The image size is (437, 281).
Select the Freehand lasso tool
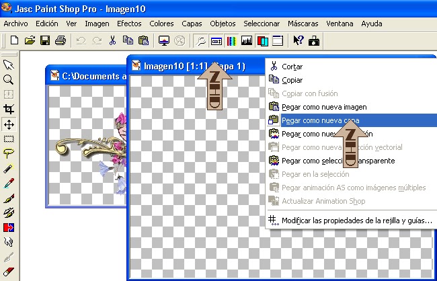point(9,153)
